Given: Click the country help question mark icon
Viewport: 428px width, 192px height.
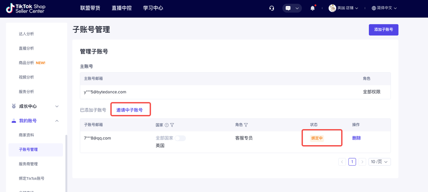Looking at the screenshot, I should pos(167,125).
